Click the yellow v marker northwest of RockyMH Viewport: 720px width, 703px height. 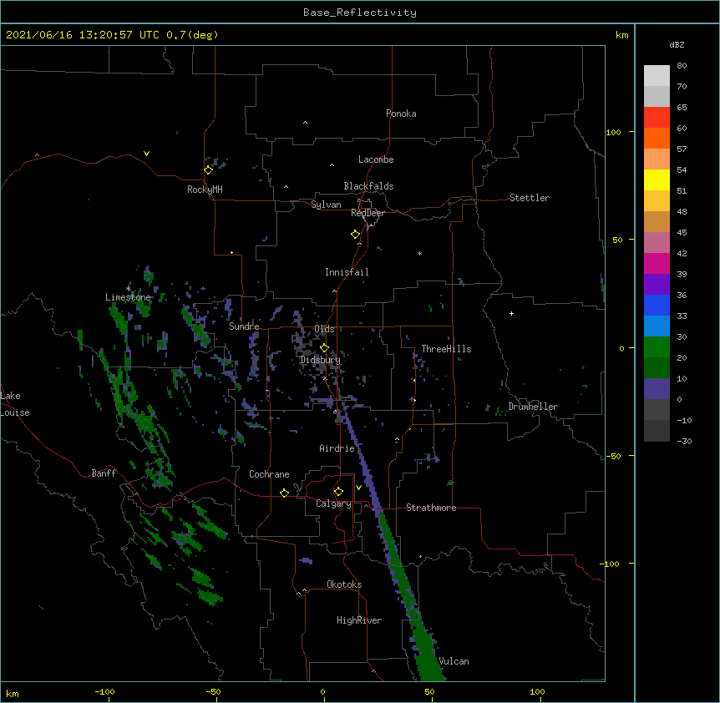click(146, 154)
